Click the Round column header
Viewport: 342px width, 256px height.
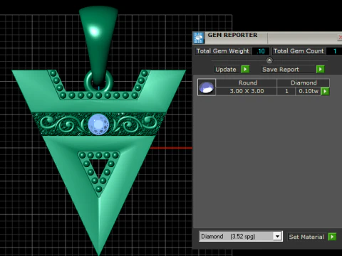tap(247, 82)
